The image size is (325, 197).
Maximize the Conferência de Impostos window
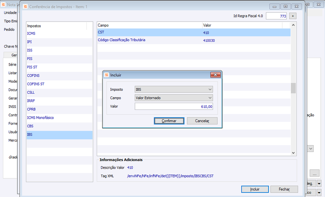coord(286,6)
